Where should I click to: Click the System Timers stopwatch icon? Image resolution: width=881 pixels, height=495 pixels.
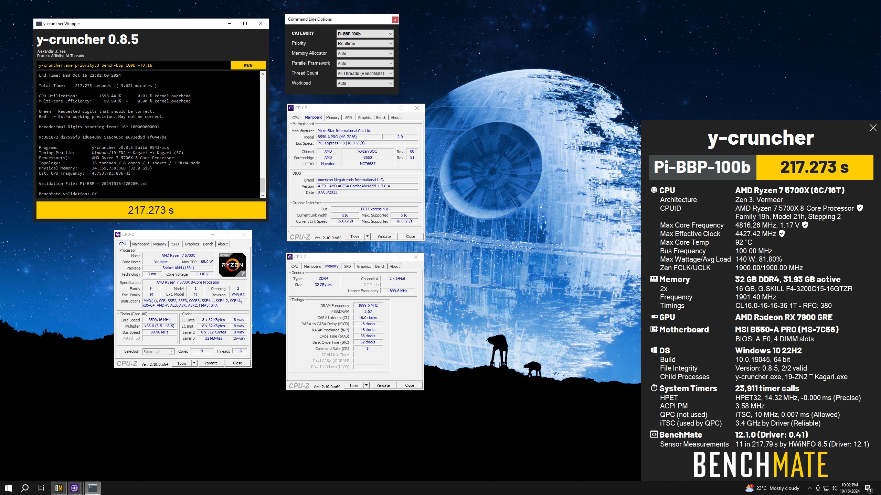click(x=654, y=388)
